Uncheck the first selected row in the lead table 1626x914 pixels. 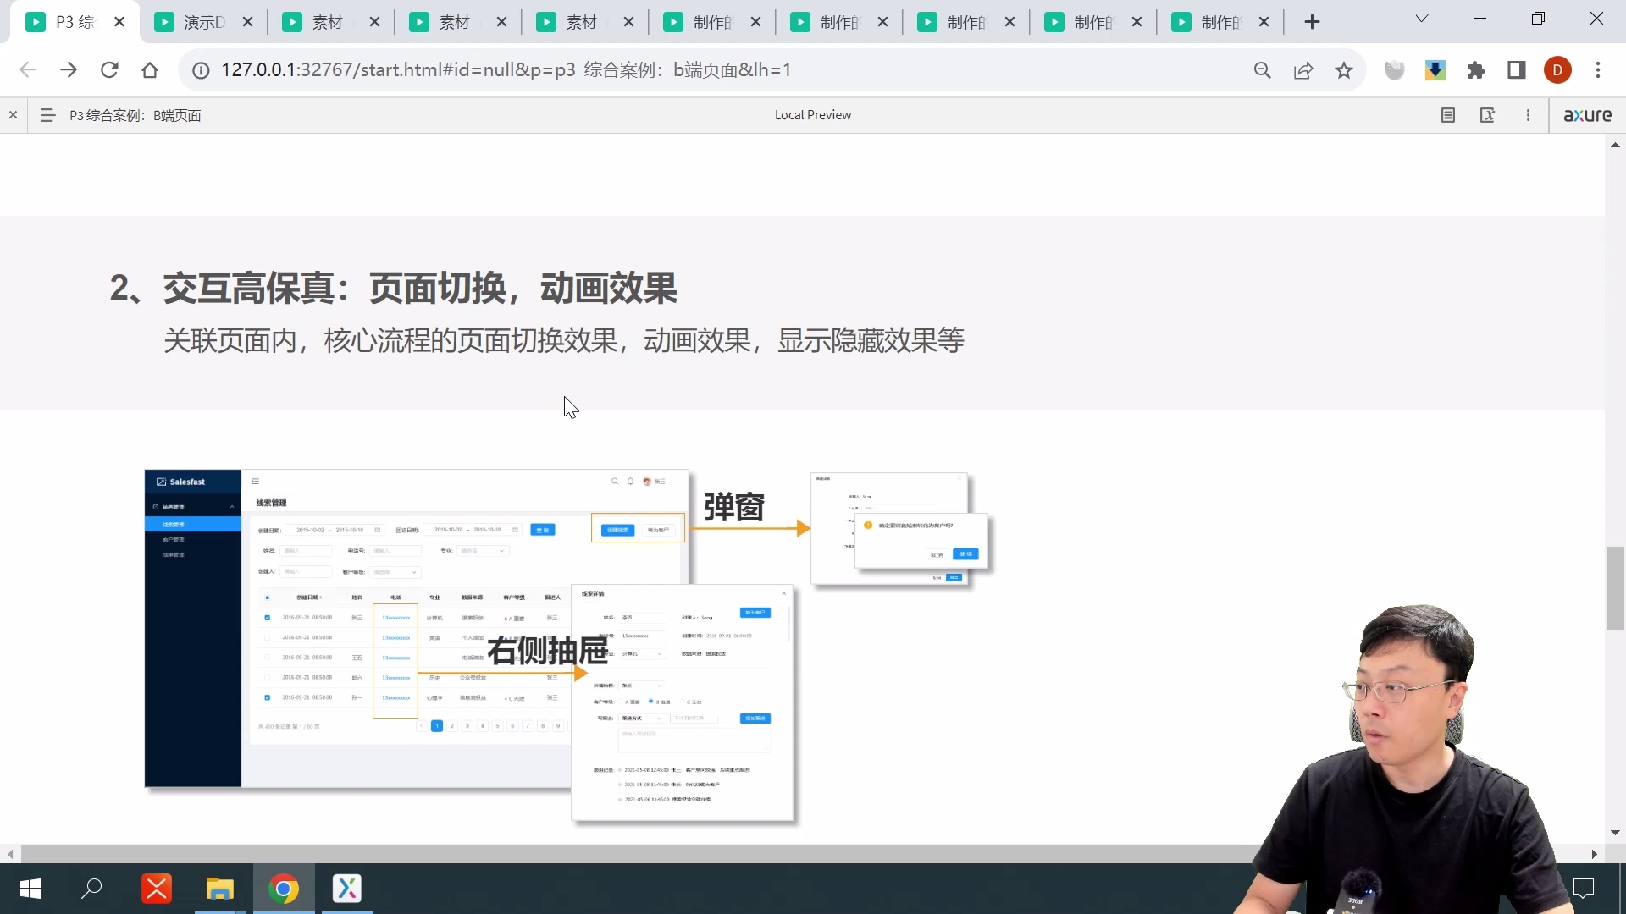click(267, 618)
